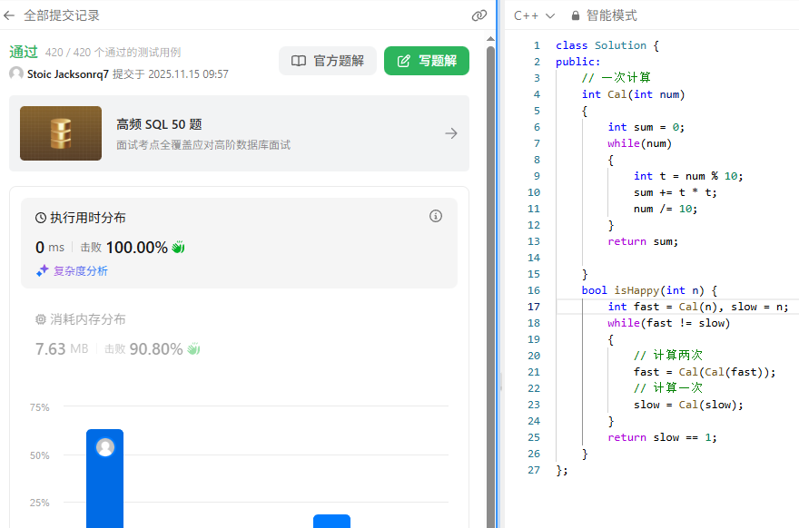This screenshot has height=528, width=799.
Task: Click line number 1 in the editor
Action: coord(537,45)
